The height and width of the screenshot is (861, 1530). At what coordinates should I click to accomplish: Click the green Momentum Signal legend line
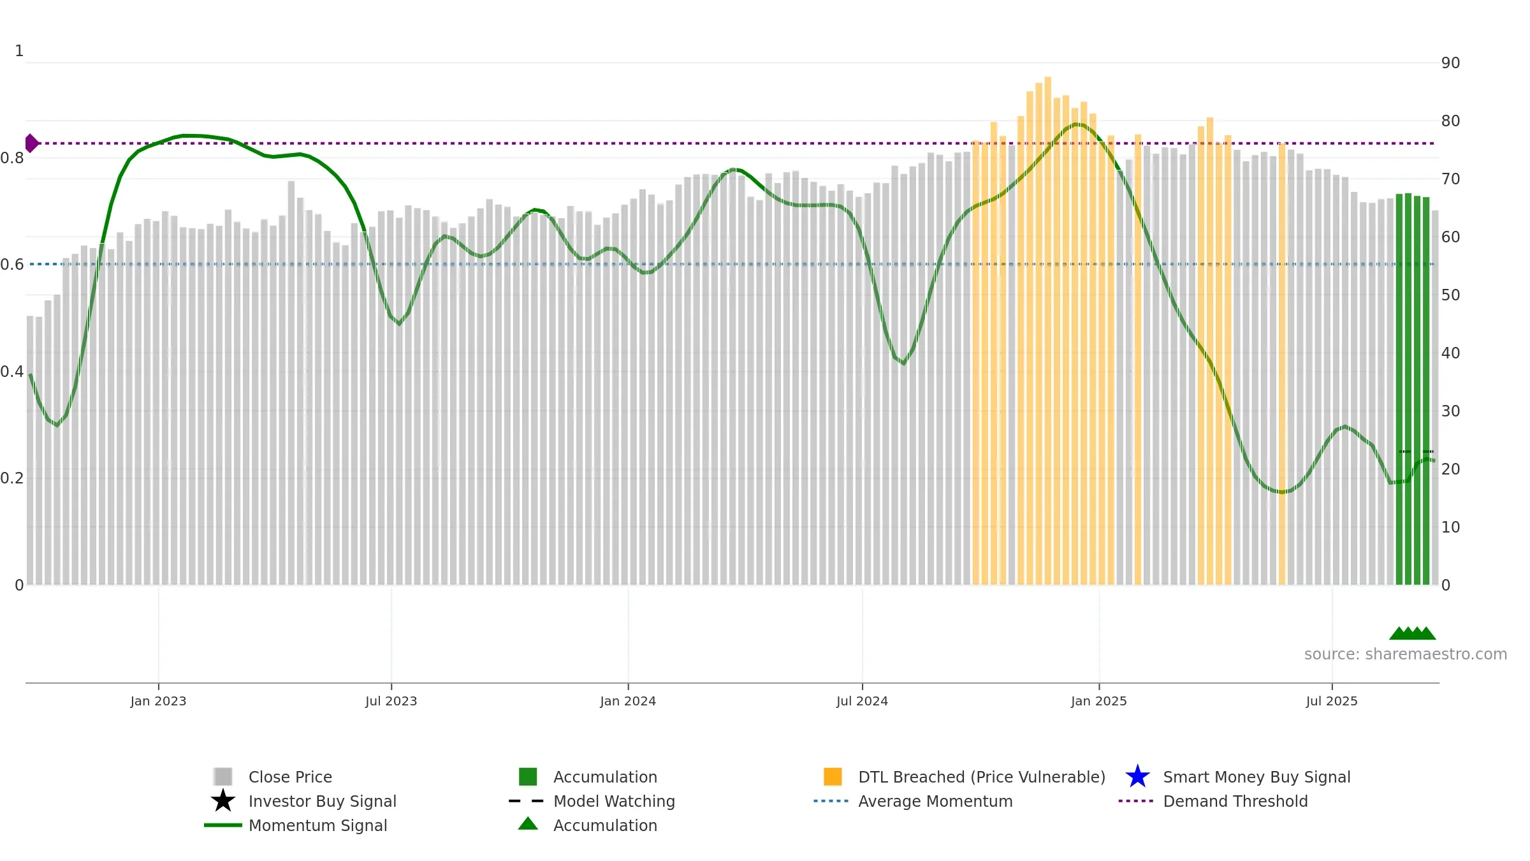(222, 825)
